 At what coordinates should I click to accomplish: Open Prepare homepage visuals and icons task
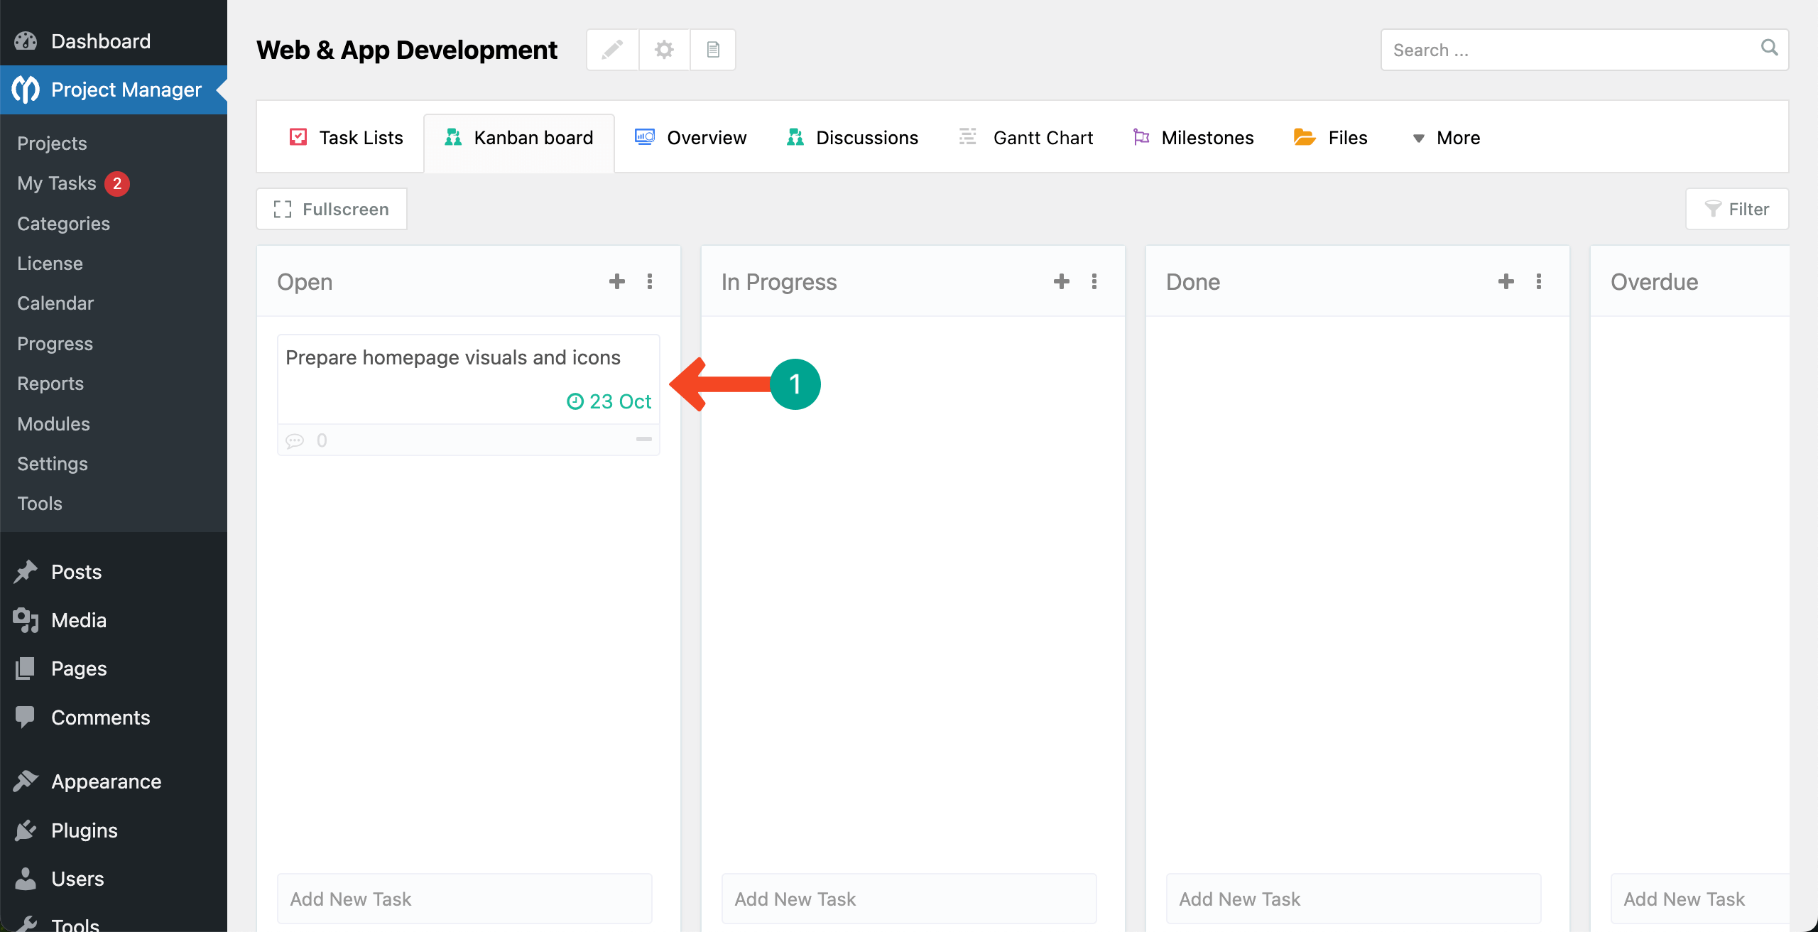pyautogui.click(x=453, y=357)
